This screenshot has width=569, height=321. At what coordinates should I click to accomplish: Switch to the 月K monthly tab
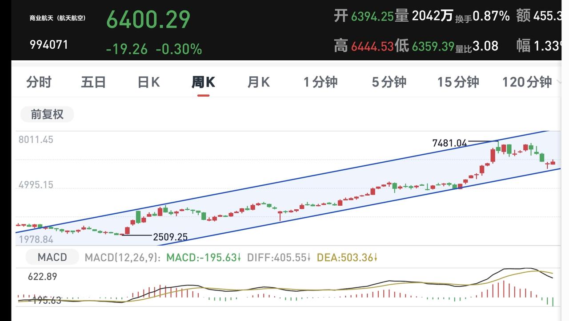pyautogui.click(x=258, y=82)
